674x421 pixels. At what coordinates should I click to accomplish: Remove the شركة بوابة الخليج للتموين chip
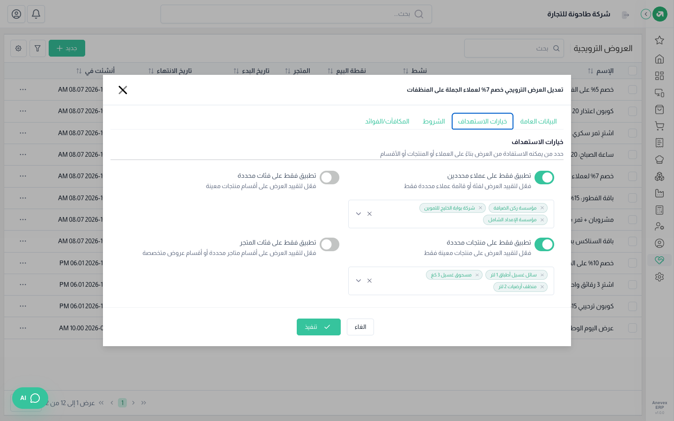pyautogui.click(x=480, y=208)
